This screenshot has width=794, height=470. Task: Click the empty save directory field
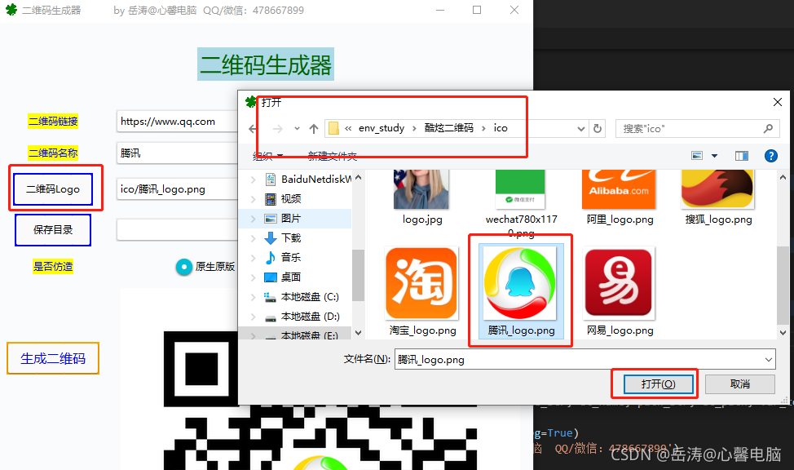[x=177, y=229]
